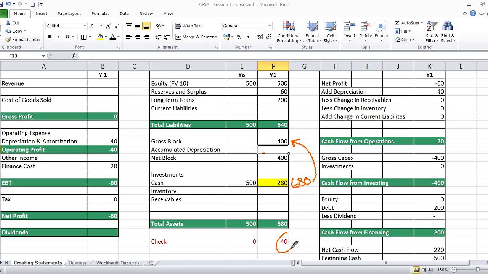This screenshot has width=488, height=274.
Task: Click the New document icon in quick access toolbar
Action: [x=32, y=4]
